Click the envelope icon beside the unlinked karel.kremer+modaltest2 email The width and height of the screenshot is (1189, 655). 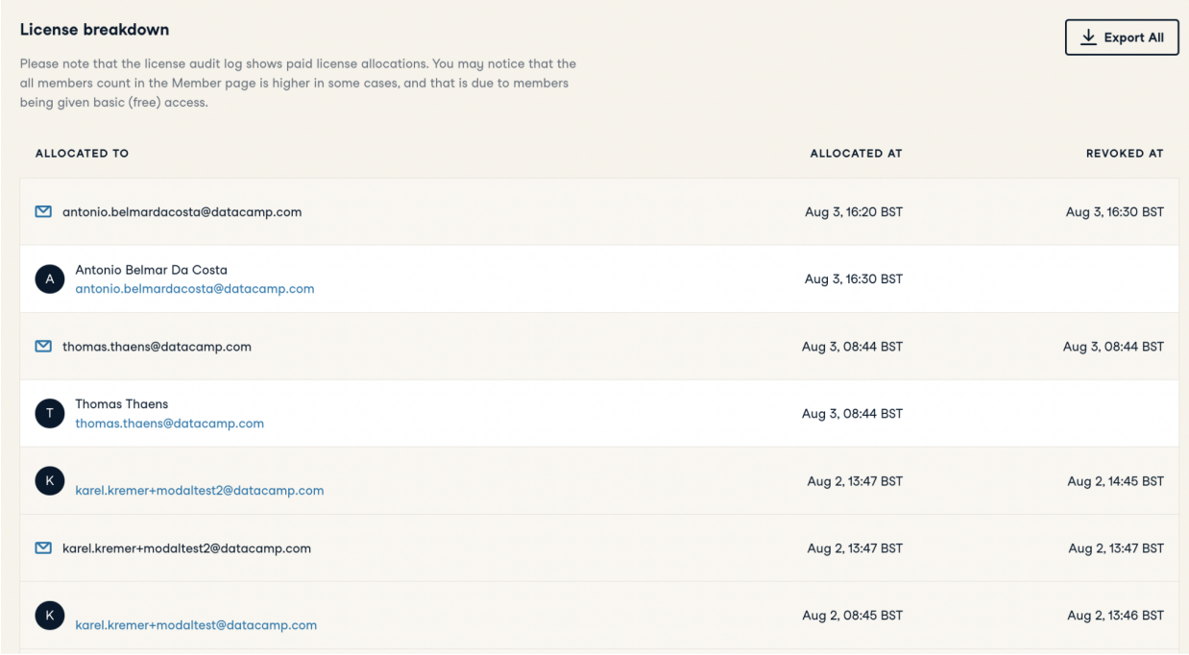click(x=43, y=548)
